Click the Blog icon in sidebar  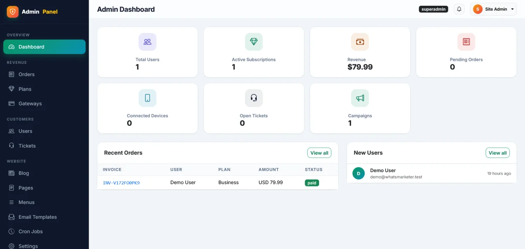11,173
